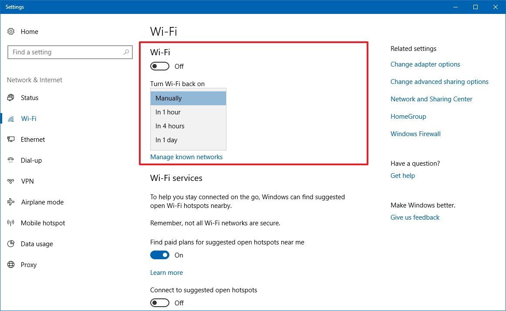The width and height of the screenshot is (506, 311).
Task: Click the Wi-Fi signal icon in sidebar
Action: coord(10,118)
